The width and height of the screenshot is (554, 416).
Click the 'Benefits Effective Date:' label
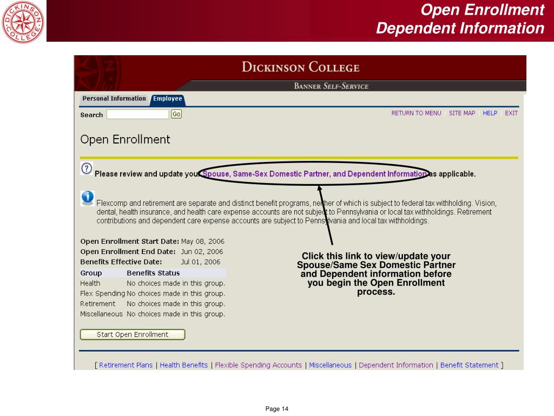tap(121, 262)
